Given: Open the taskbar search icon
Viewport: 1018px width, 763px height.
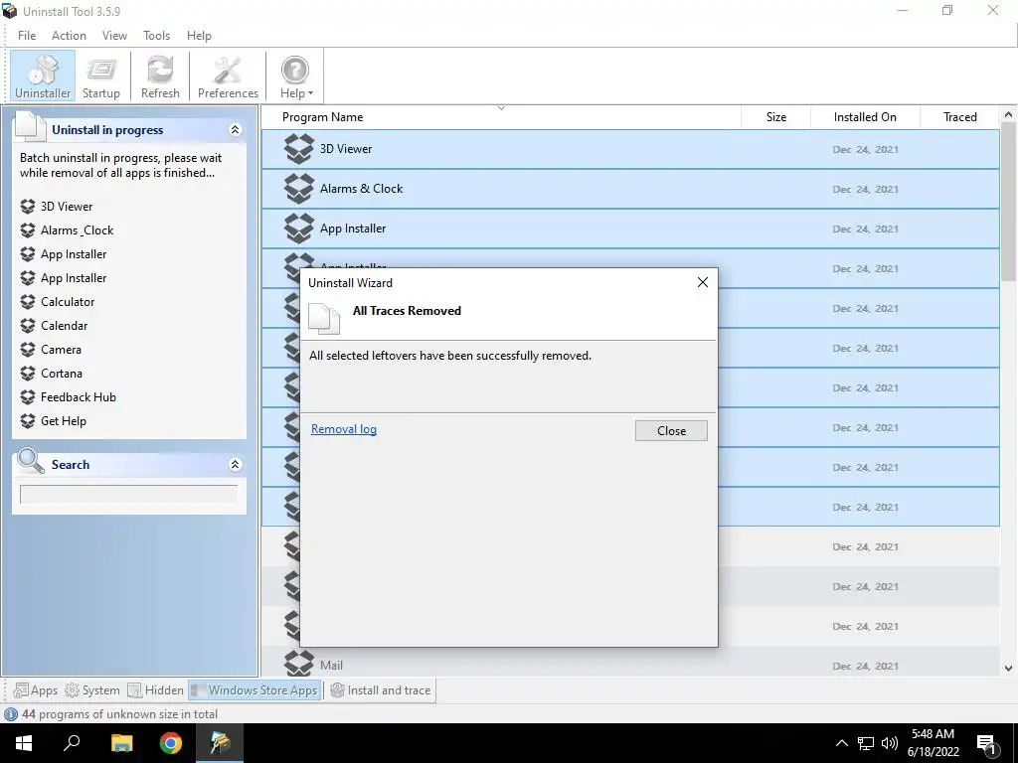Looking at the screenshot, I should [x=72, y=743].
